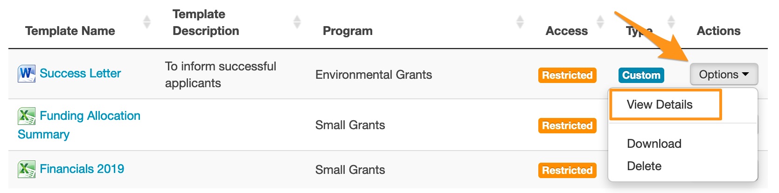Click the Custom type badge
This screenshot has height=193, width=779.
(641, 75)
